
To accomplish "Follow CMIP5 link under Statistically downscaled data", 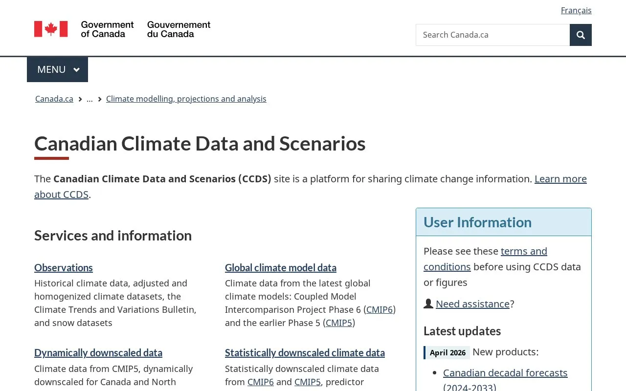I will pos(308,382).
